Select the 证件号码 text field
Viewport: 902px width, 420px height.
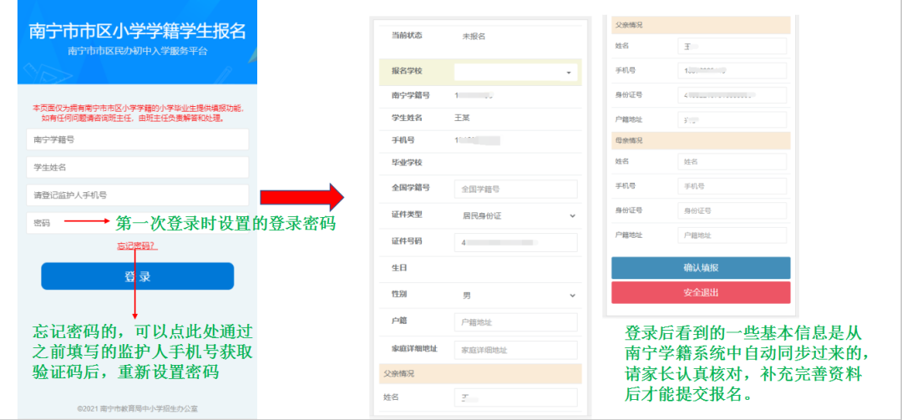tap(516, 242)
